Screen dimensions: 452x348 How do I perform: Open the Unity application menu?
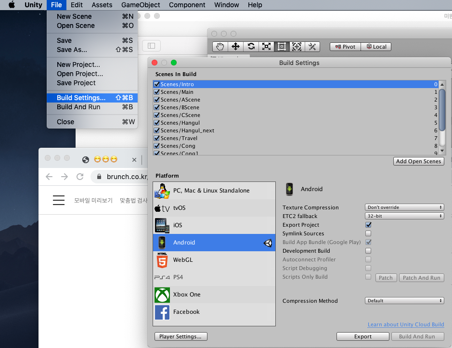coord(33,5)
